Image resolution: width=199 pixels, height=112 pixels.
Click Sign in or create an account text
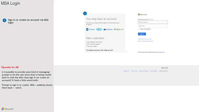tap(28, 21)
